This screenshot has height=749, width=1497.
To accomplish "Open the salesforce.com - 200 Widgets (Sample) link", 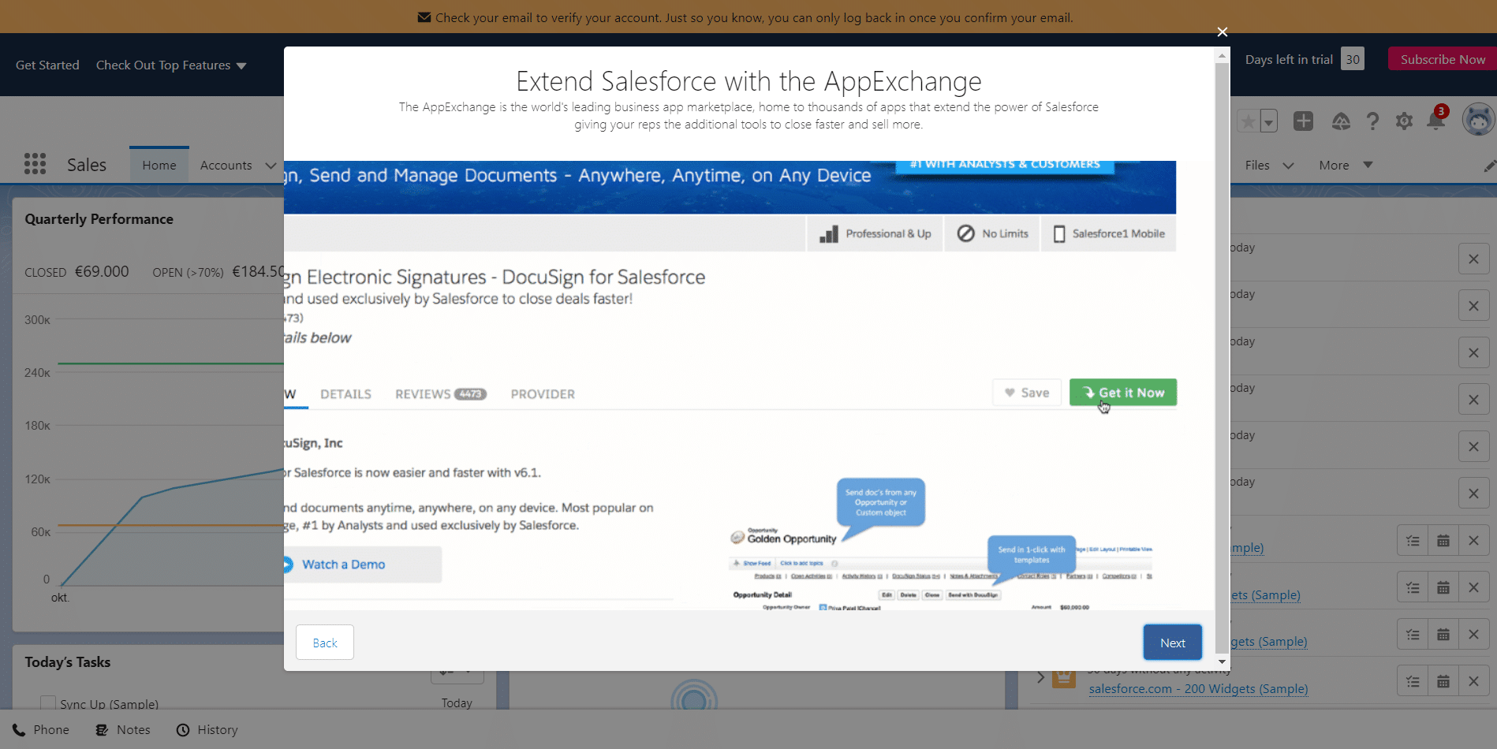I will pos(1198,688).
